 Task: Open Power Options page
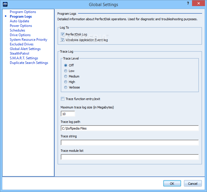click(21, 26)
